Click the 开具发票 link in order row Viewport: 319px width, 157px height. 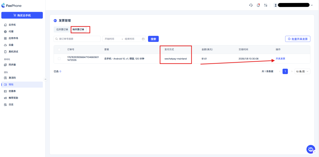coord(280,59)
